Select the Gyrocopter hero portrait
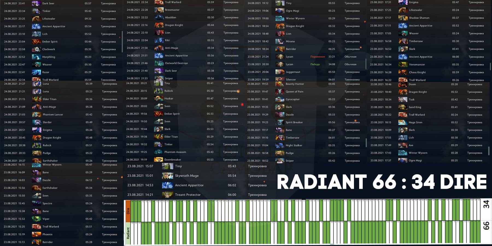Viewport: 492px width, 246px height. tap(280, 99)
